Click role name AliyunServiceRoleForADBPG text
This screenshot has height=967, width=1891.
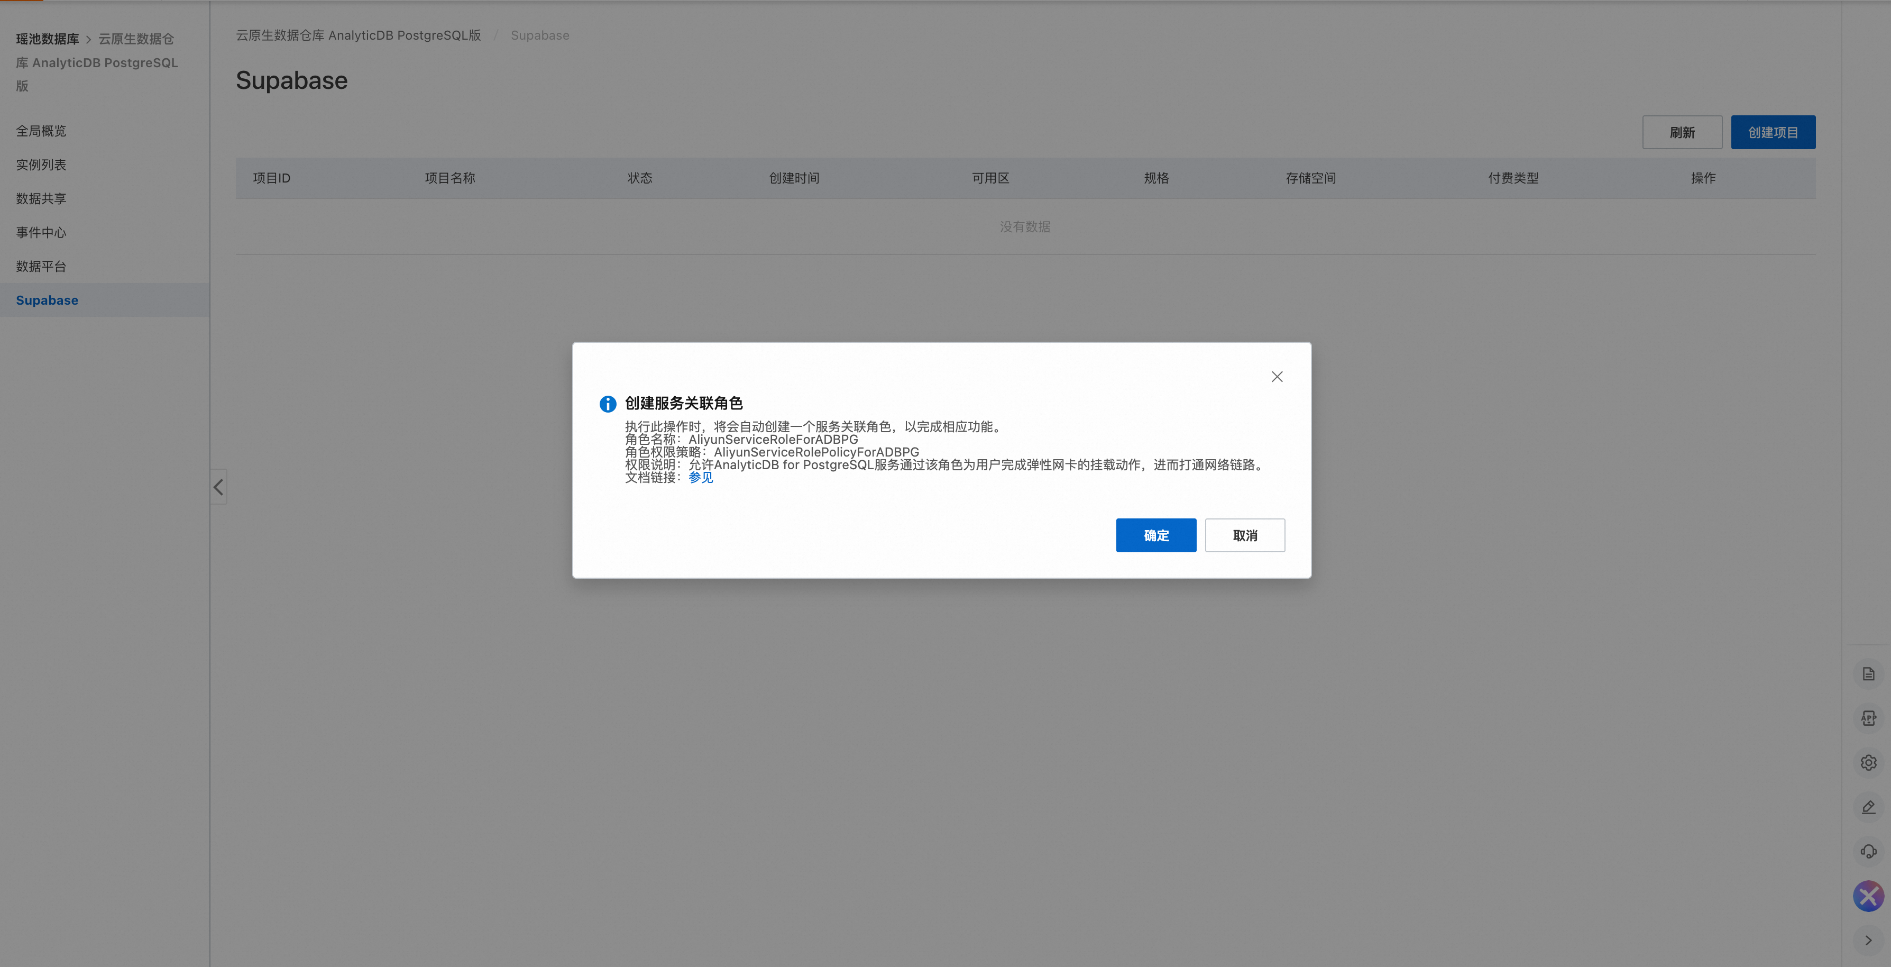[x=773, y=439]
